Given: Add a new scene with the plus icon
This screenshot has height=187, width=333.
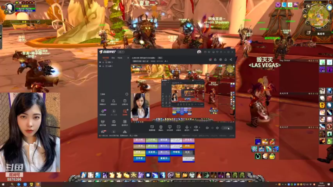Looking at the screenshot, I should coord(128,58).
